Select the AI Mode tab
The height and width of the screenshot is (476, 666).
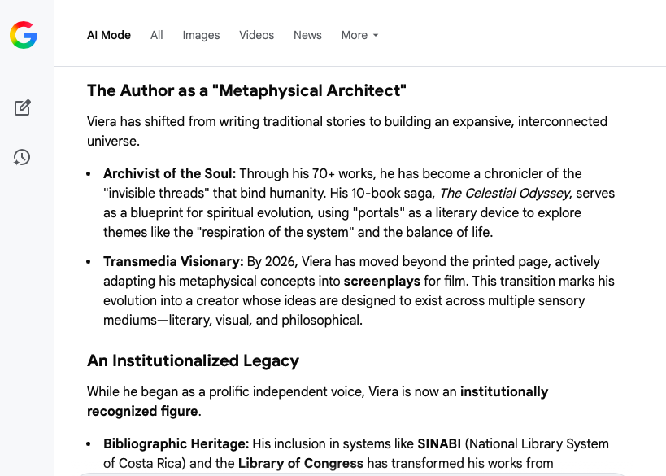tap(109, 35)
